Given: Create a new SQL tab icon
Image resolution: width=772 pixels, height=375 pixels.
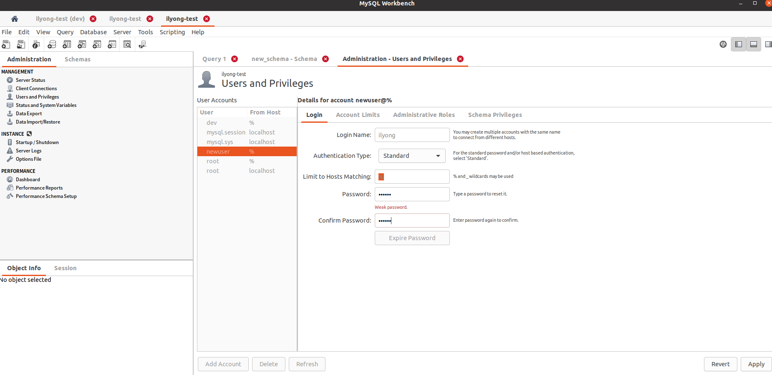Looking at the screenshot, I should [6, 44].
